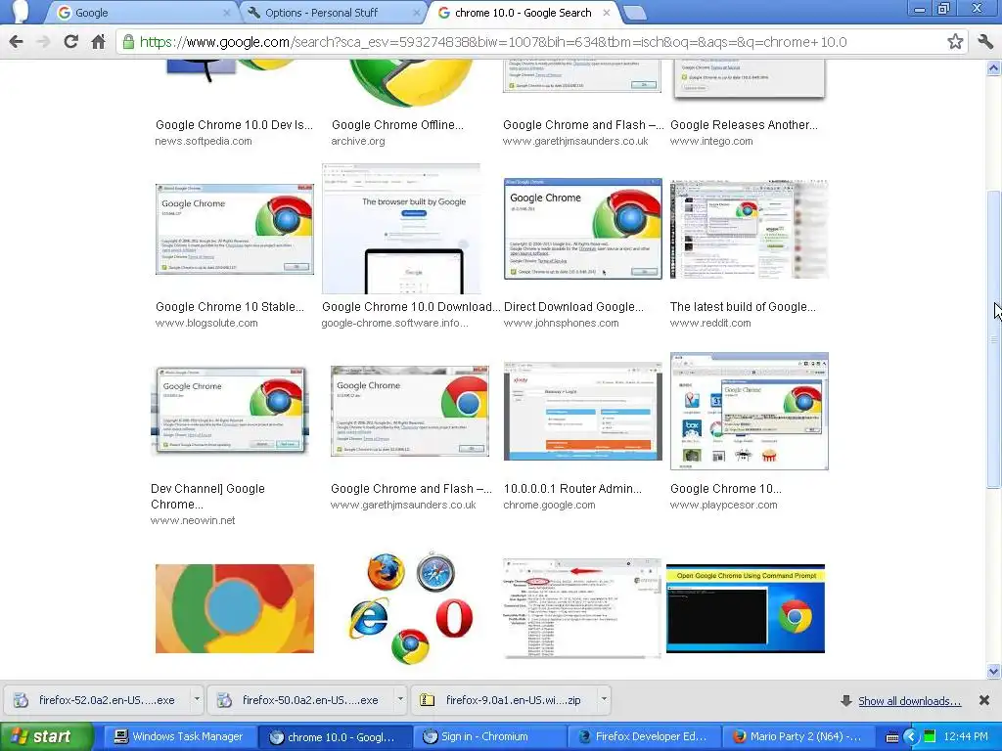The height and width of the screenshot is (751, 1002).
Task: Click the green padlock security icon
Action: (x=128, y=42)
